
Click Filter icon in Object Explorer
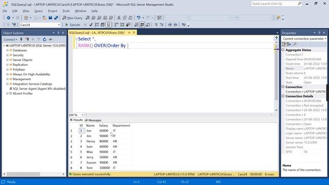point(39,40)
